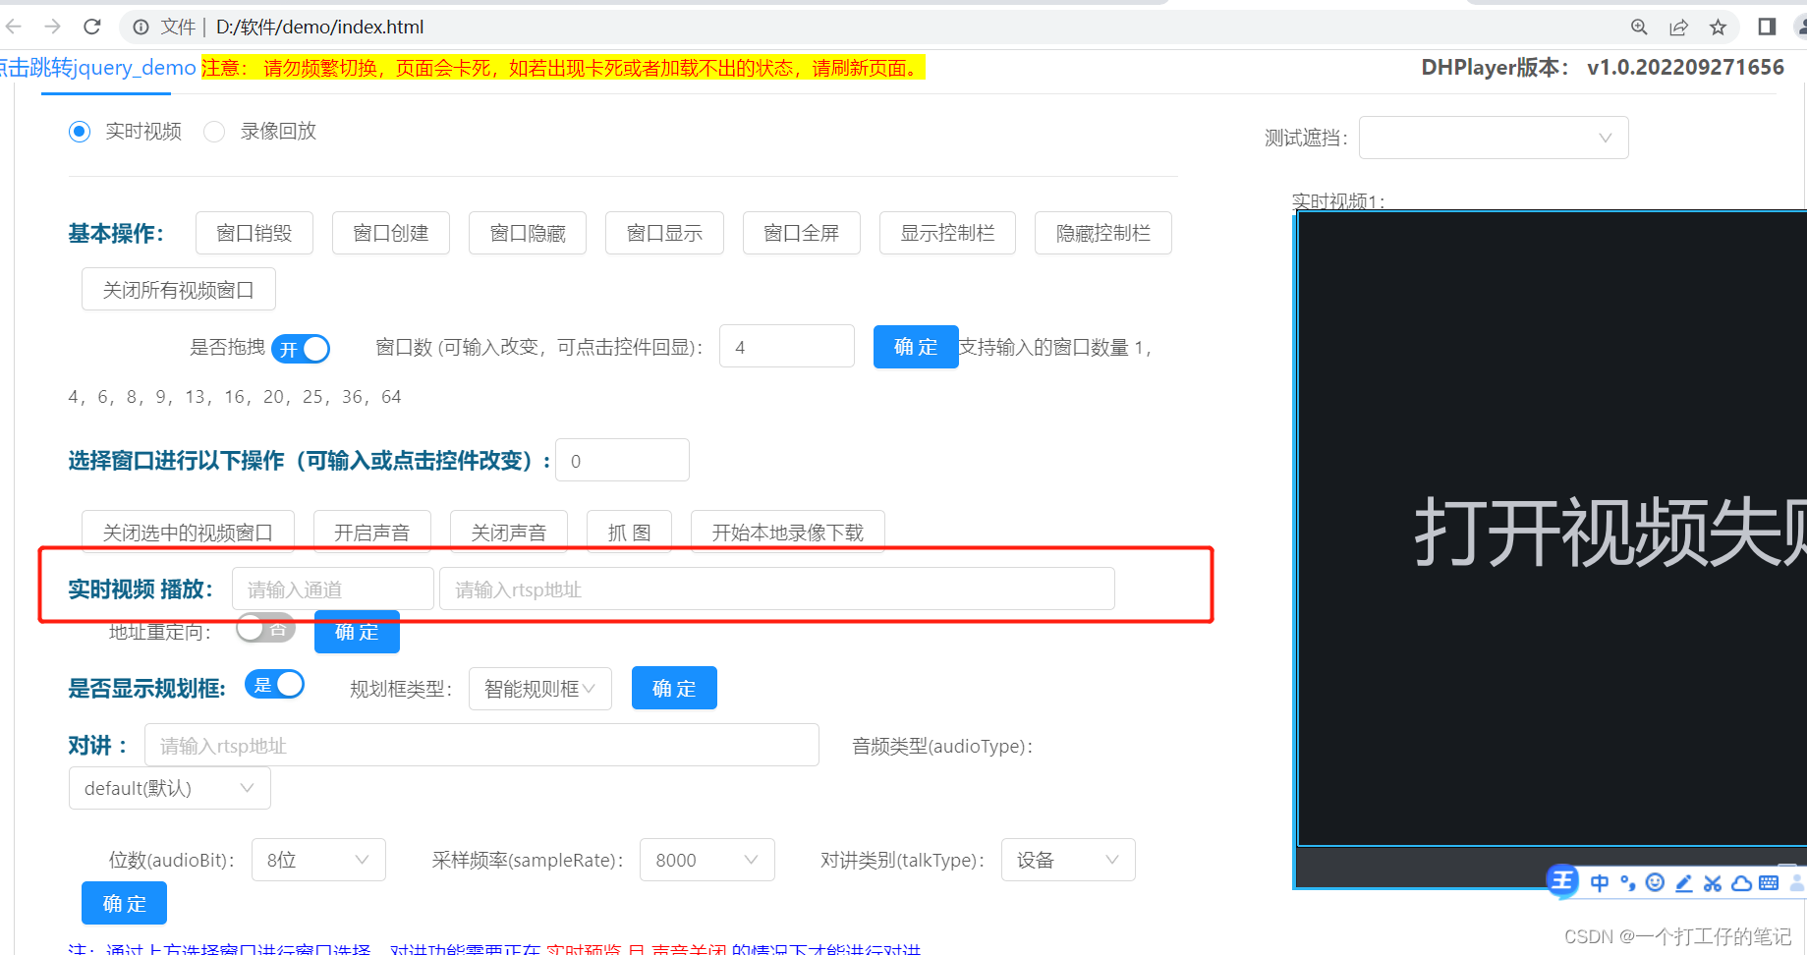Viewport: 1807px width, 955px height.
Task: Confirm real-time playback 确定 under 地址重定向
Action: 357,632
